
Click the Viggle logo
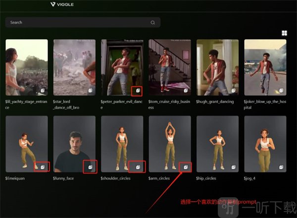click(x=62, y=4)
